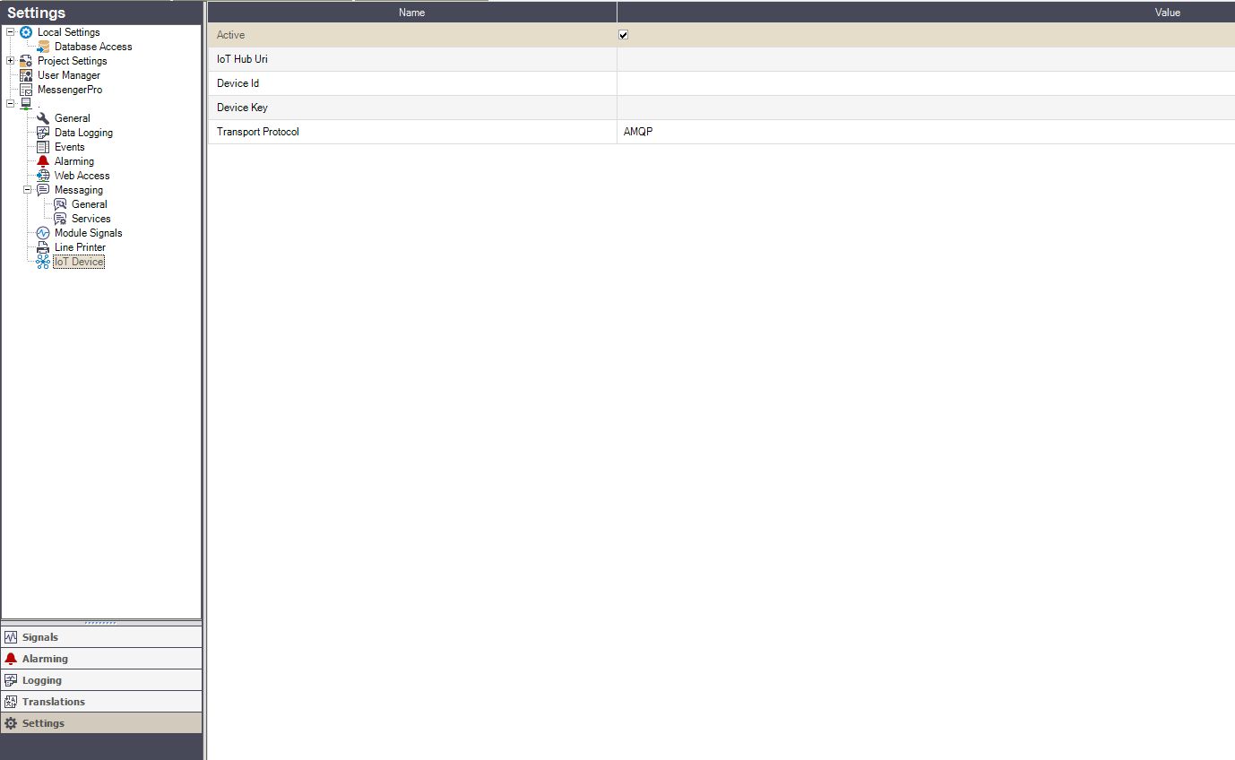Collapse the computer server tree node
The width and height of the screenshot is (1235, 760).
click(11, 104)
